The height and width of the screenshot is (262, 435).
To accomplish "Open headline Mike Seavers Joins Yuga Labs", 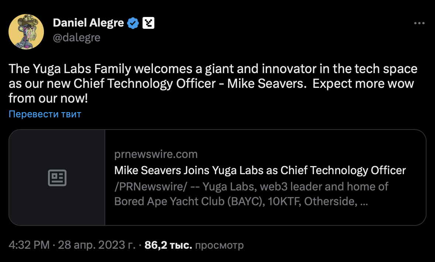I will (260, 170).
